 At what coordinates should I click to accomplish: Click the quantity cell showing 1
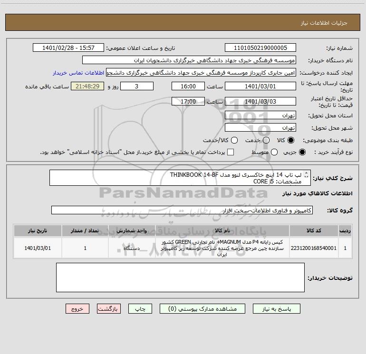pos(85,248)
